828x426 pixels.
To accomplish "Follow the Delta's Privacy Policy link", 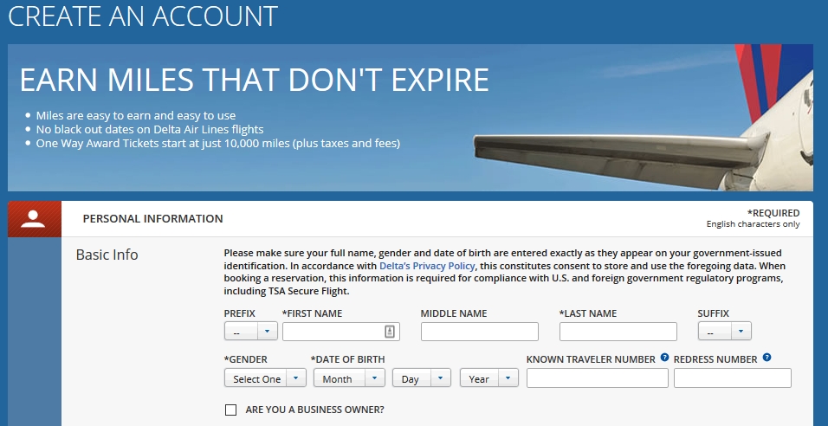I will pos(427,266).
